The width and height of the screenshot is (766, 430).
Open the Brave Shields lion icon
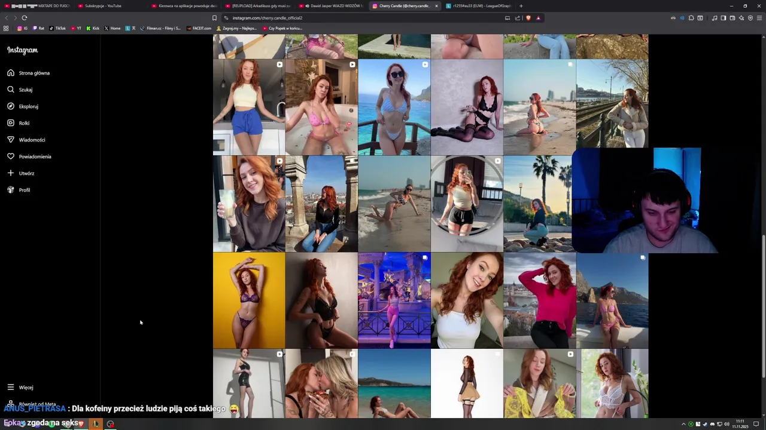pyautogui.click(x=528, y=18)
